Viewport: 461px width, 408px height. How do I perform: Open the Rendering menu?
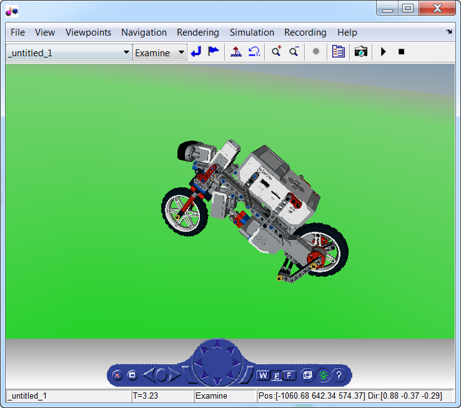point(197,32)
